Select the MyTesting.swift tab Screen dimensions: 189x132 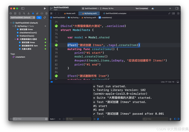click(x=89, y=13)
